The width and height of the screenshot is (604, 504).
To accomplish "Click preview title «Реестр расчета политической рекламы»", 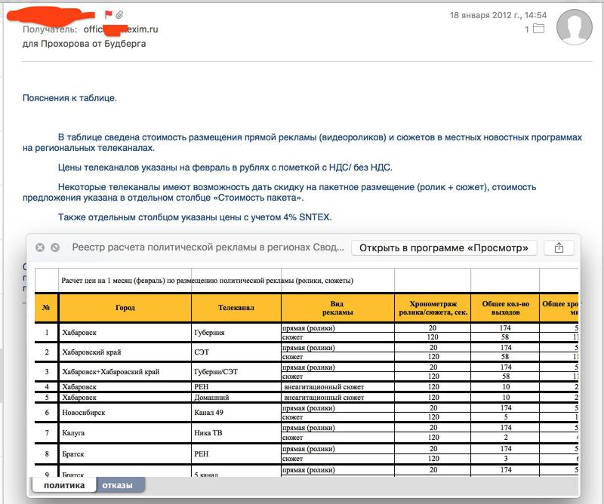I will click(x=208, y=247).
